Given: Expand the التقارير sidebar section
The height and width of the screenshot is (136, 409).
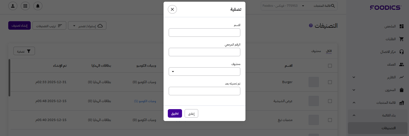Looking at the screenshot, I should coord(354,77).
